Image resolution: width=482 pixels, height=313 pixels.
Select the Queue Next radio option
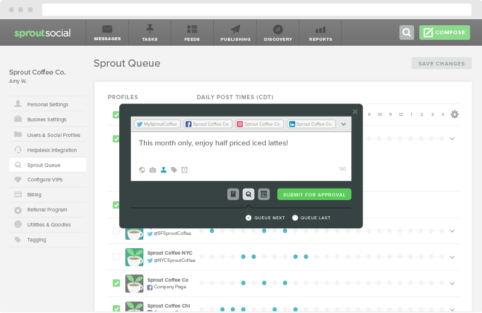click(248, 217)
